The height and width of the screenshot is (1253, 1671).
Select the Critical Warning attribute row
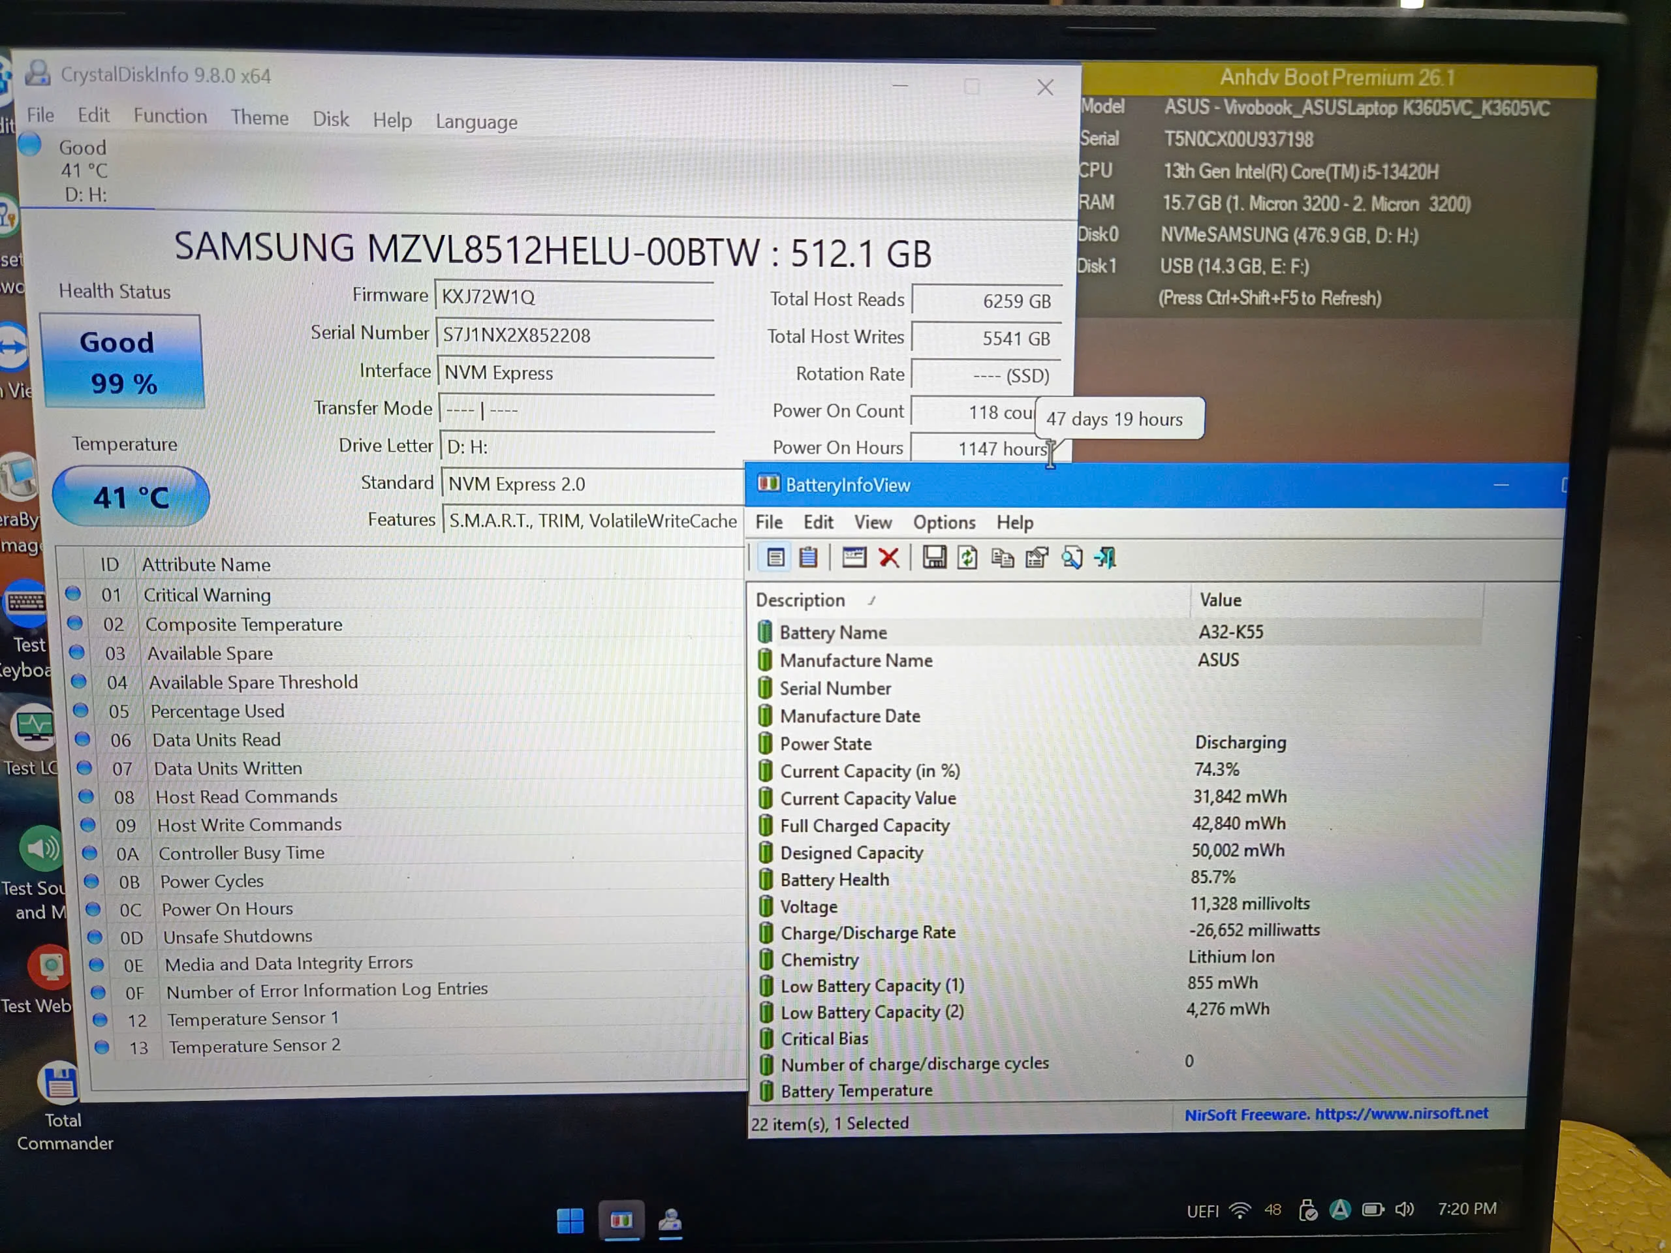[403, 595]
